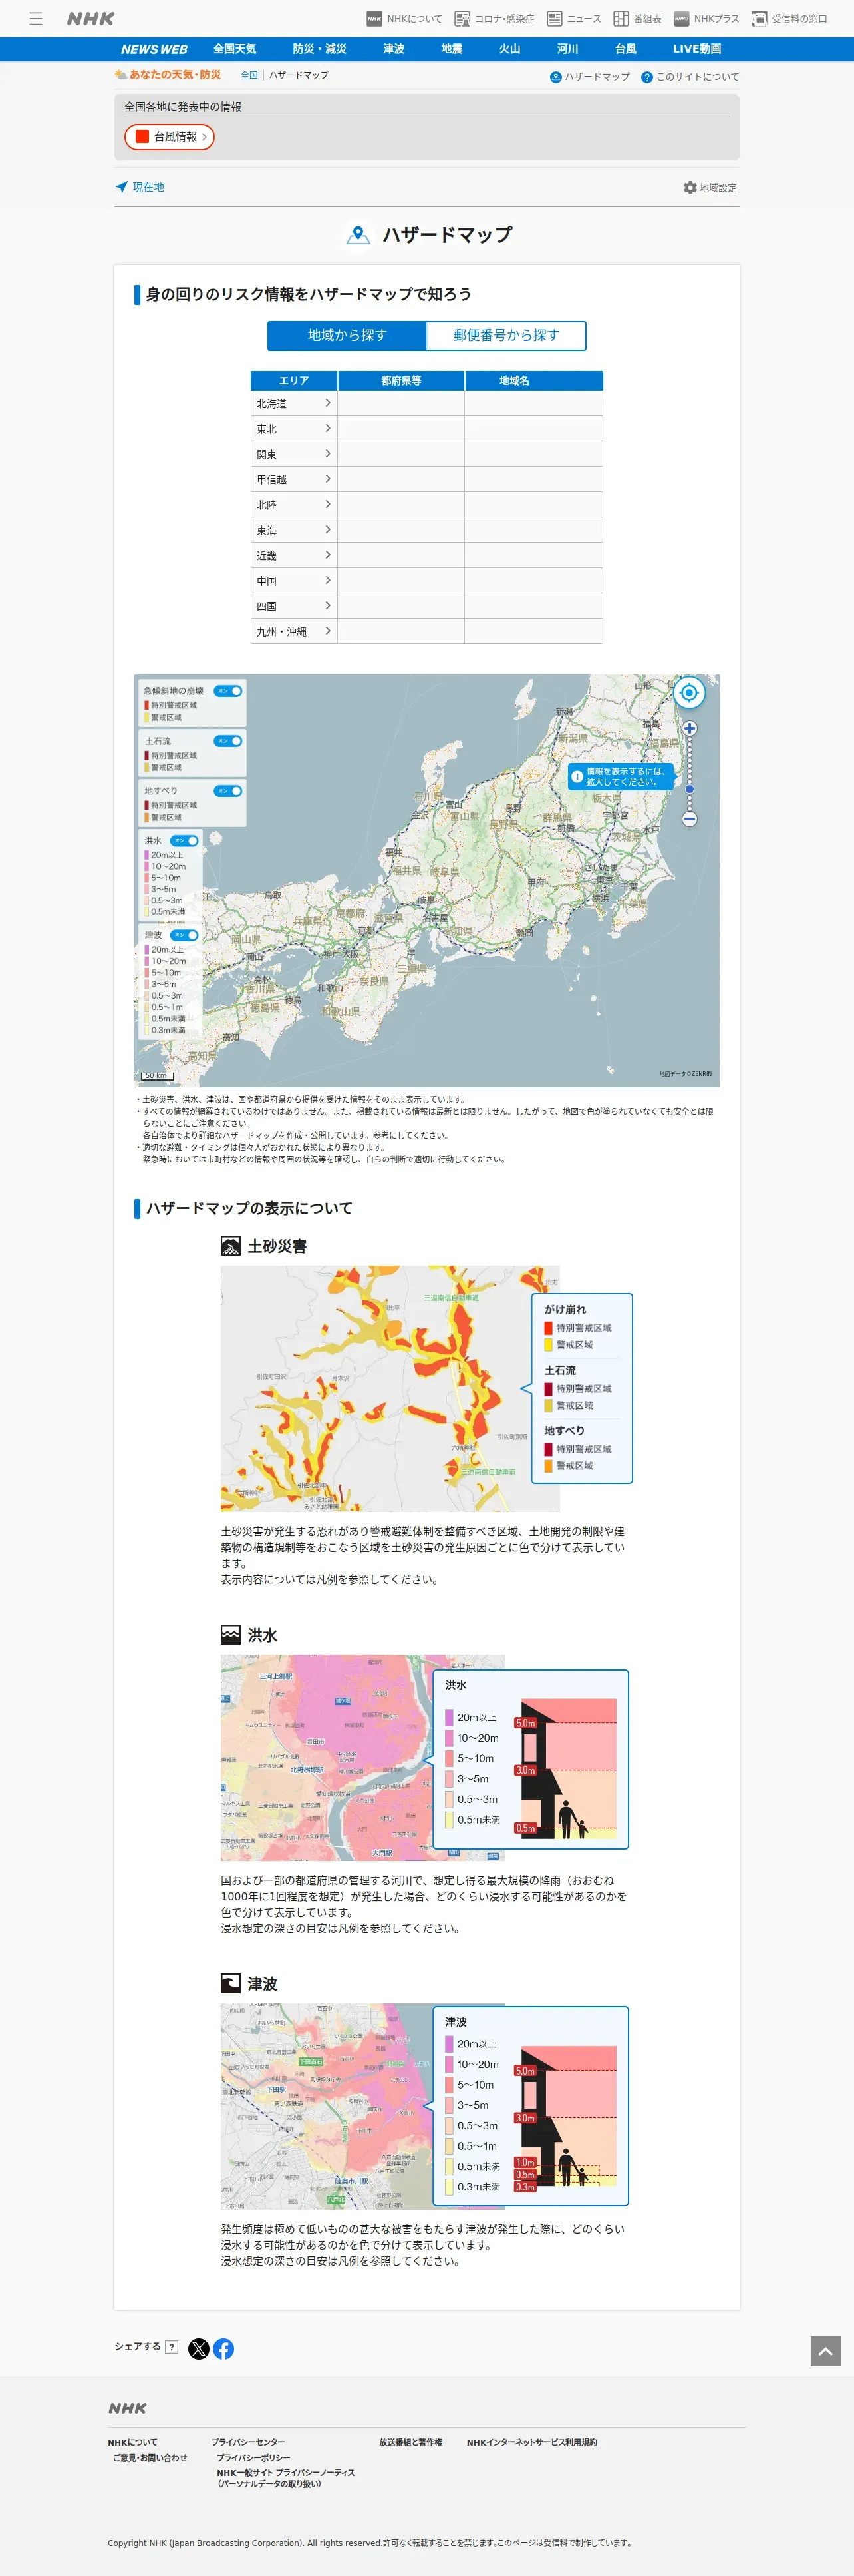Open 河川 in navigation bar
This screenshot has height=2576, width=854.
(567, 49)
